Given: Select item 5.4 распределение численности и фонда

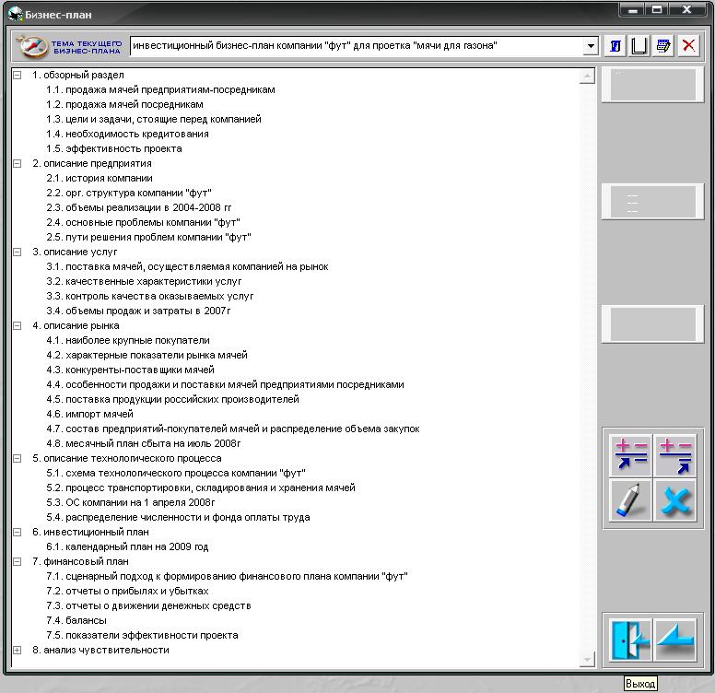Looking at the screenshot, I should (178, 518).
